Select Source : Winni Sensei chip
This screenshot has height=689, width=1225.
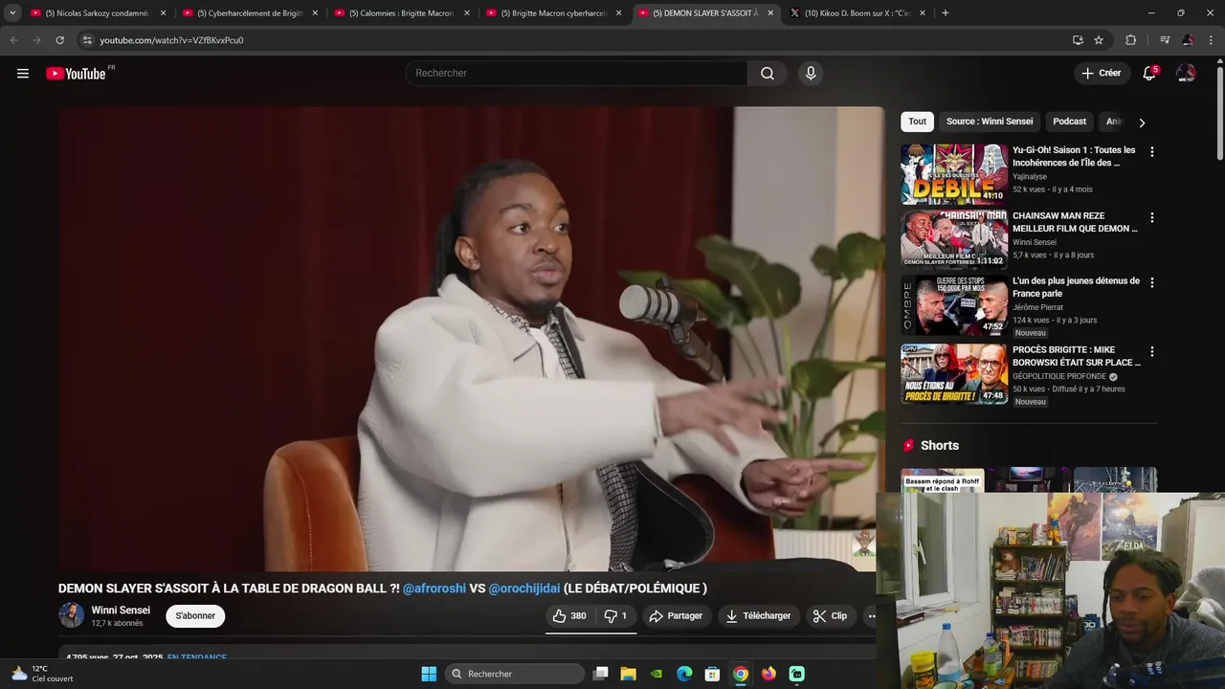pyautogui.click(x=990, y=122)
